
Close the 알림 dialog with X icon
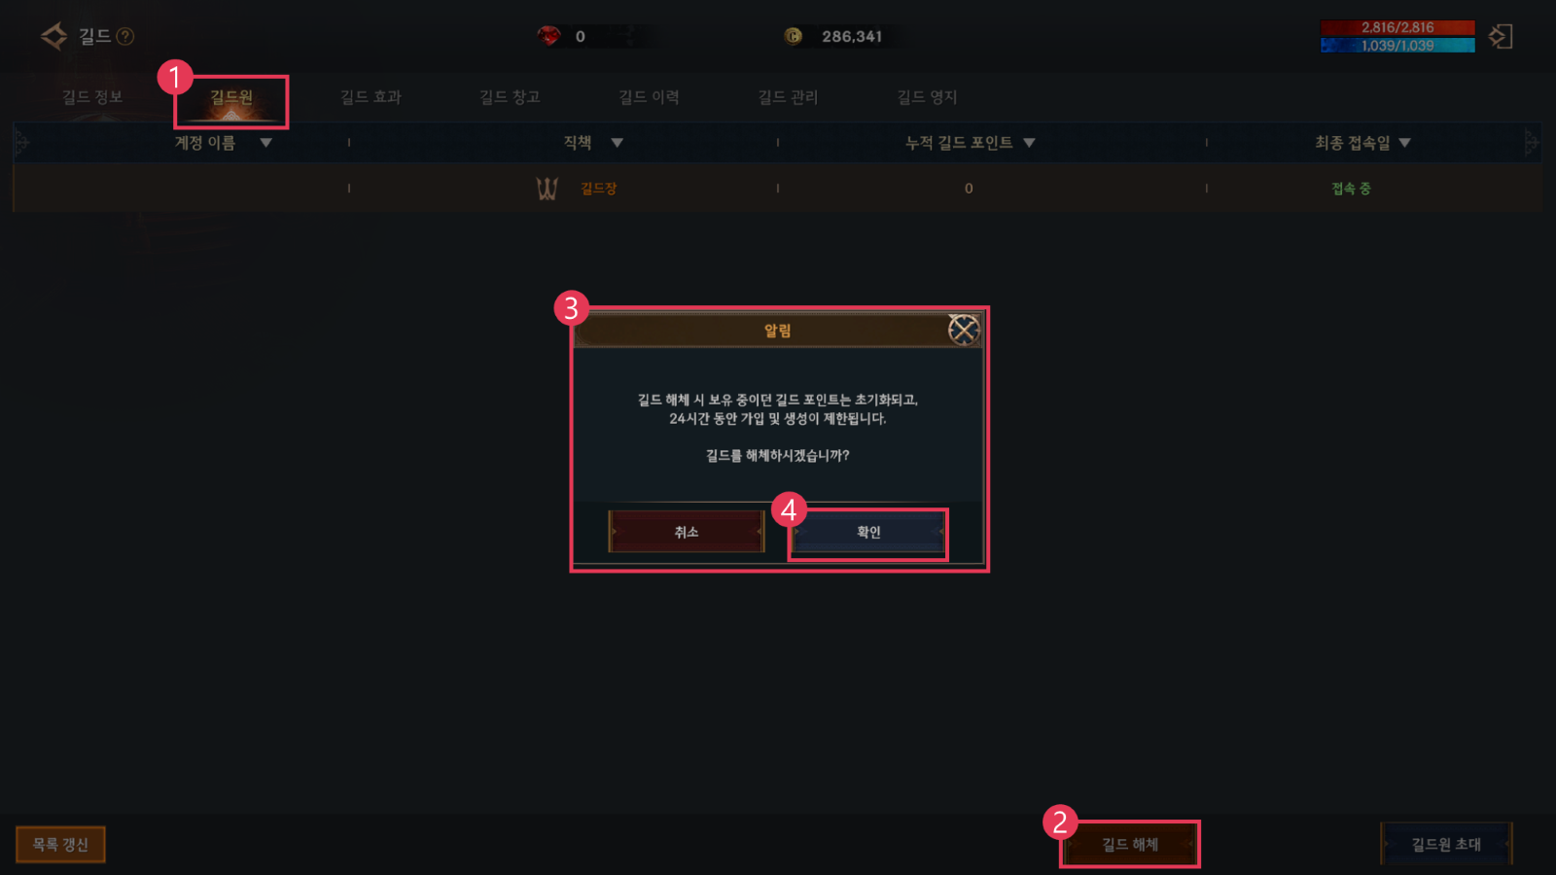pos(964,331)
